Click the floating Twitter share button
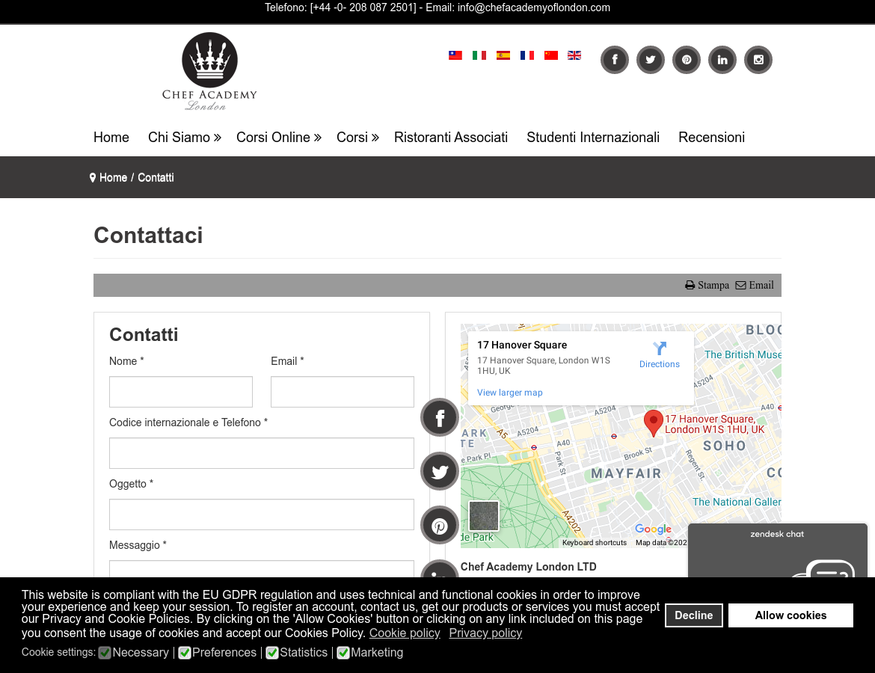This screenshot has height=673, width=875. 440,472
